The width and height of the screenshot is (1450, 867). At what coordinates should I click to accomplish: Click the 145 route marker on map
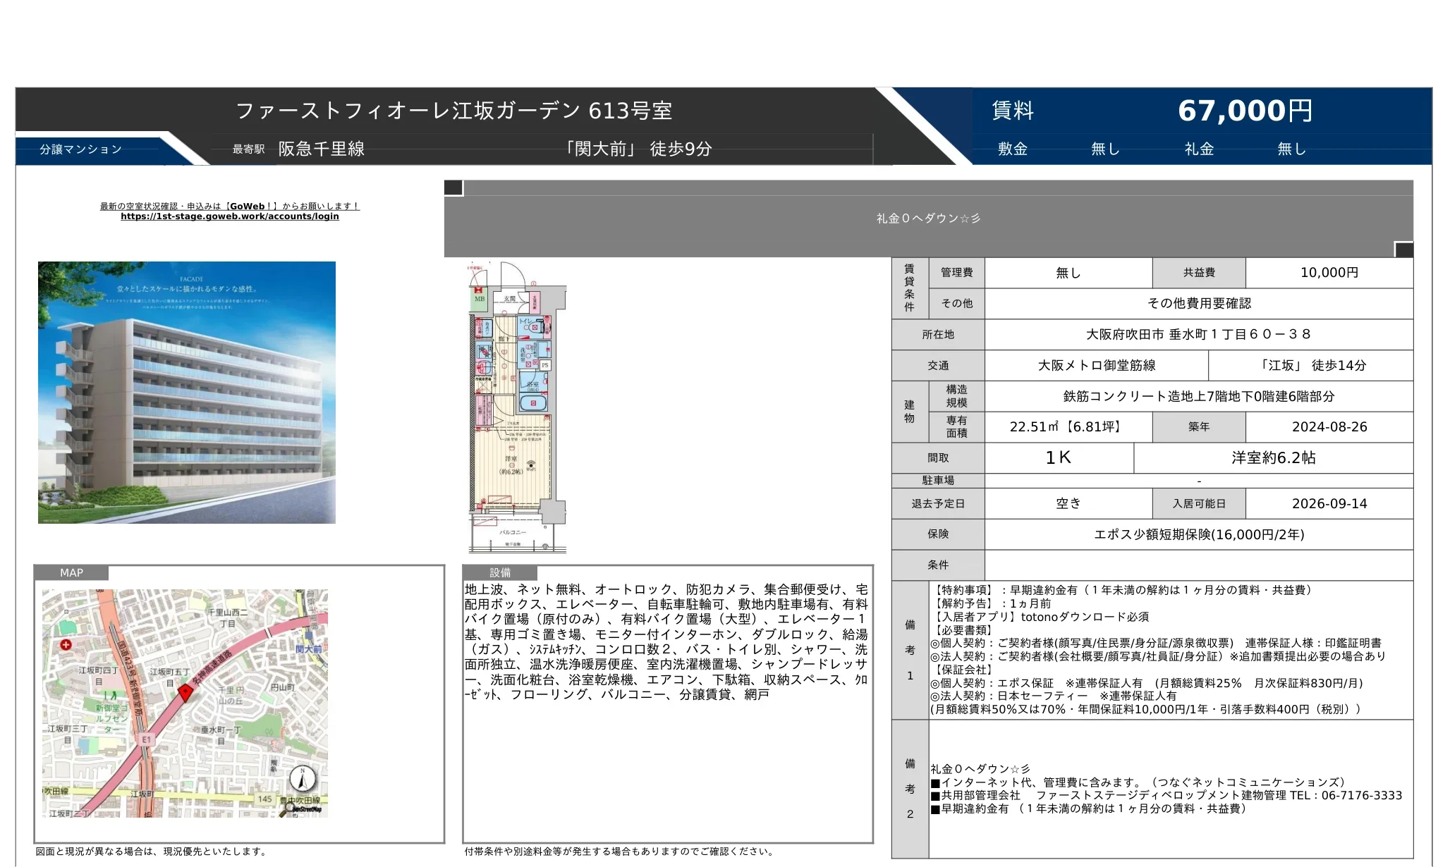click(265, 799)
